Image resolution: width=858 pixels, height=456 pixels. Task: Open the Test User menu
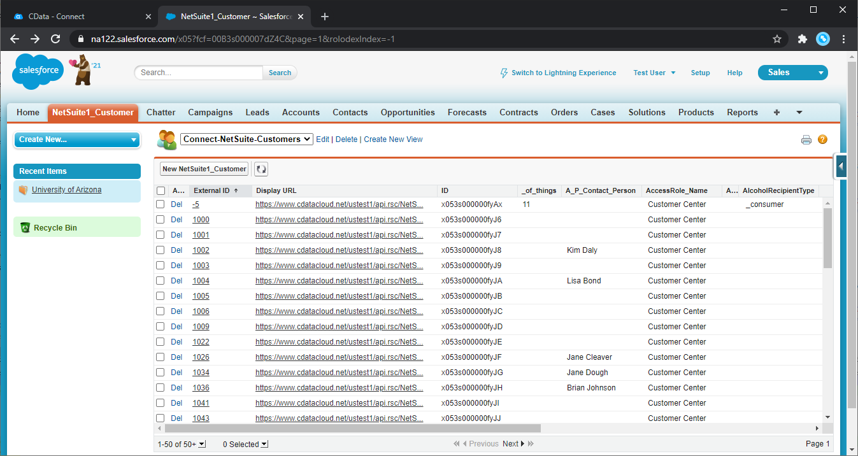(x=654, y=73)
